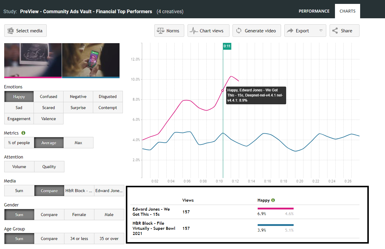
Task: Set Age Group to Sum
Action: (x=19, y=239)
